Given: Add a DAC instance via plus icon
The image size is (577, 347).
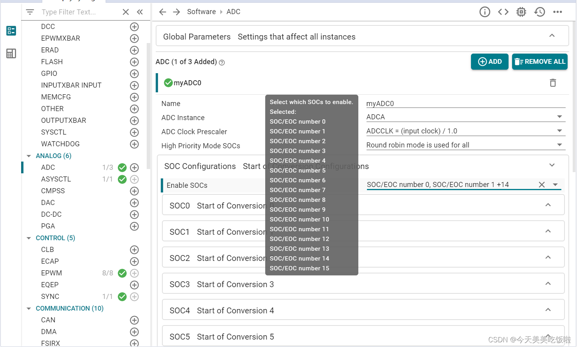Looking at the screenshot, I should click(x=134, y=203).
